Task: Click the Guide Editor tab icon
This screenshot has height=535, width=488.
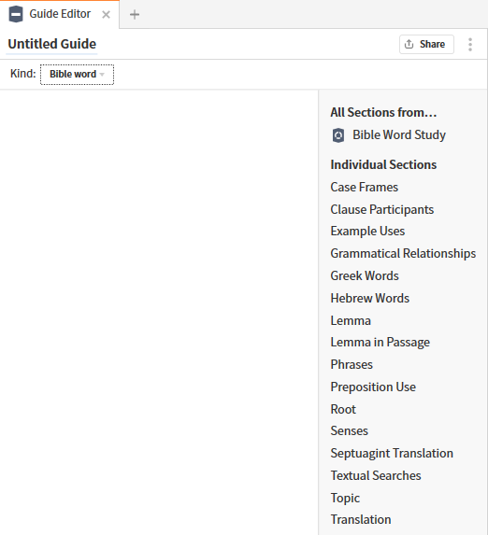Action: (16, 14)
